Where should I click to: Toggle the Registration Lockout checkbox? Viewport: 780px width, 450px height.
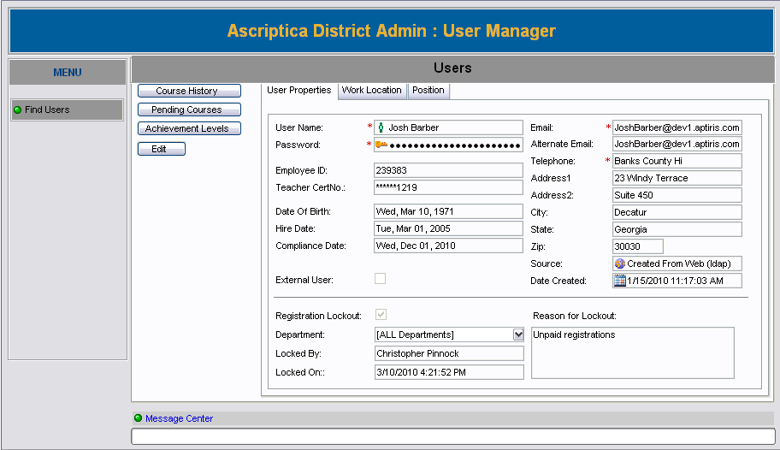(x=381, y=316)
